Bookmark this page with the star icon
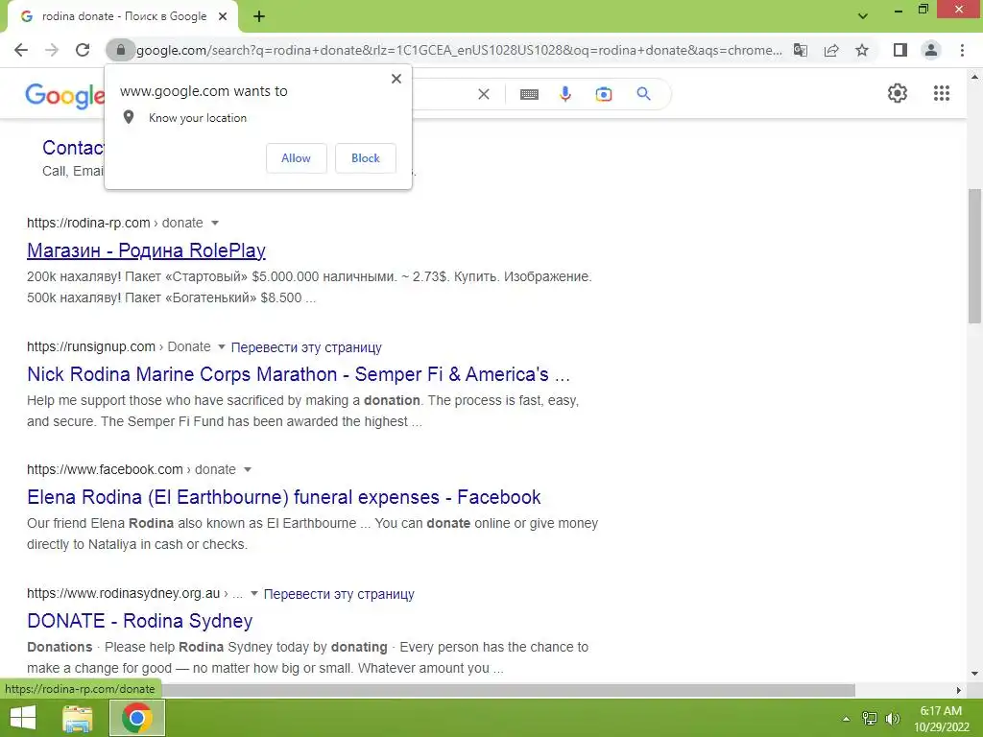 [862, 50]
